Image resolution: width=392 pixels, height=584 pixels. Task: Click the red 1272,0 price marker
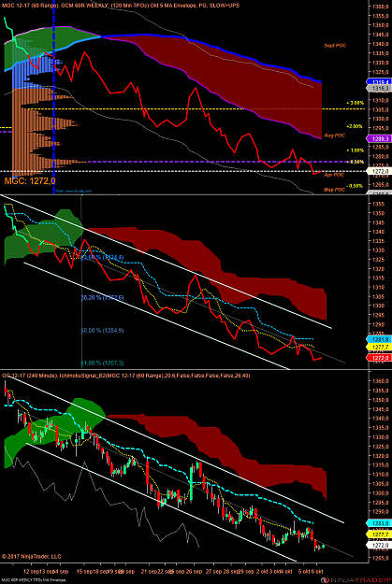click(x=379, y=358)
